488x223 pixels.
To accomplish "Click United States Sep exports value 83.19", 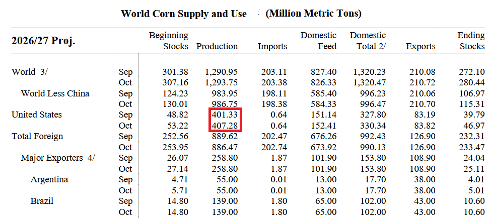I will coord(425,115).
